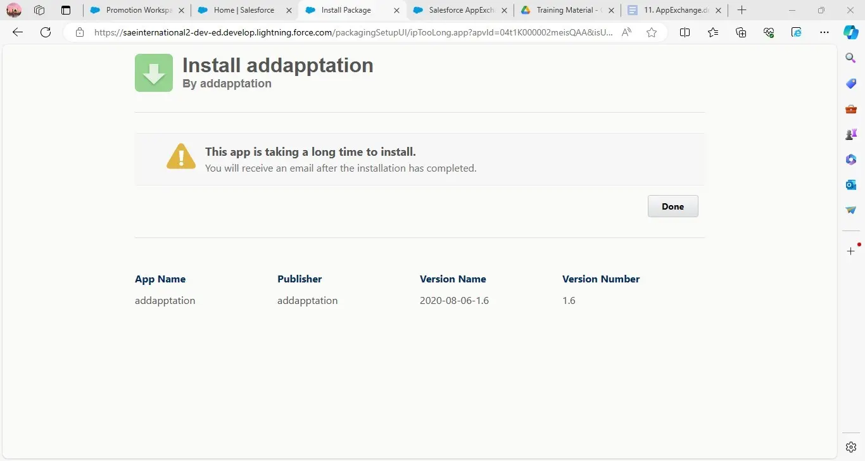Open the browser Settings and more menu
Screen dimensions: 865x461
coord(824,32)
